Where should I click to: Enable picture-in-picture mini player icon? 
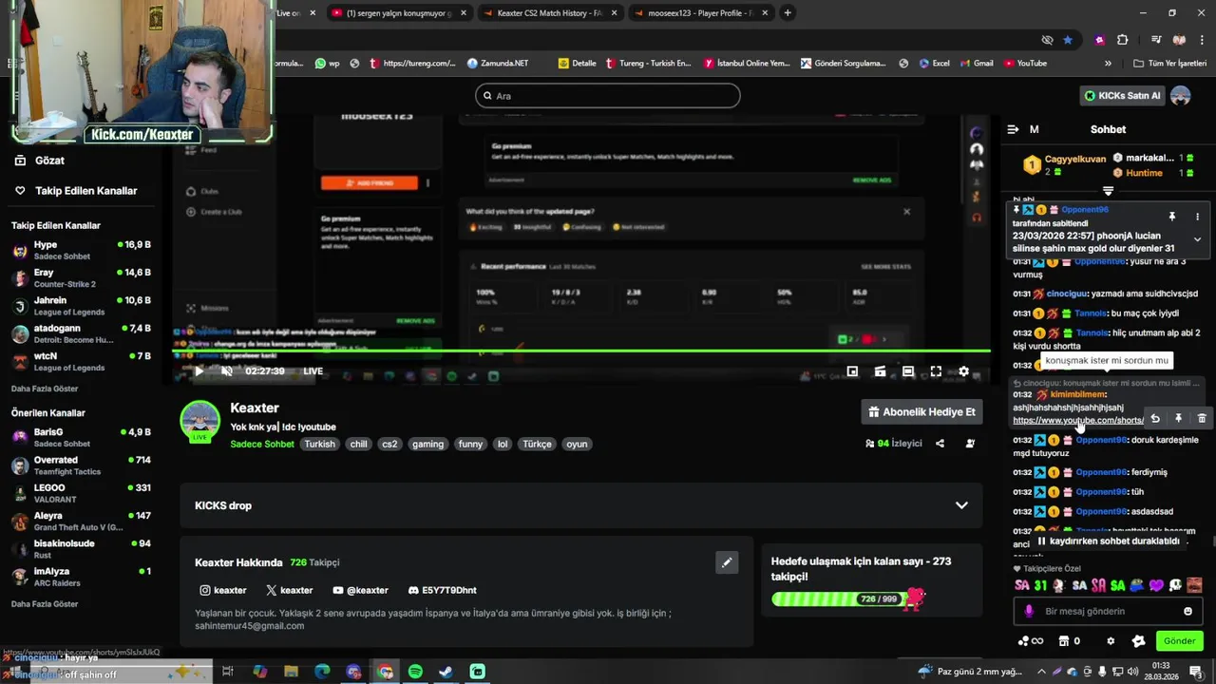coord(852,371)
